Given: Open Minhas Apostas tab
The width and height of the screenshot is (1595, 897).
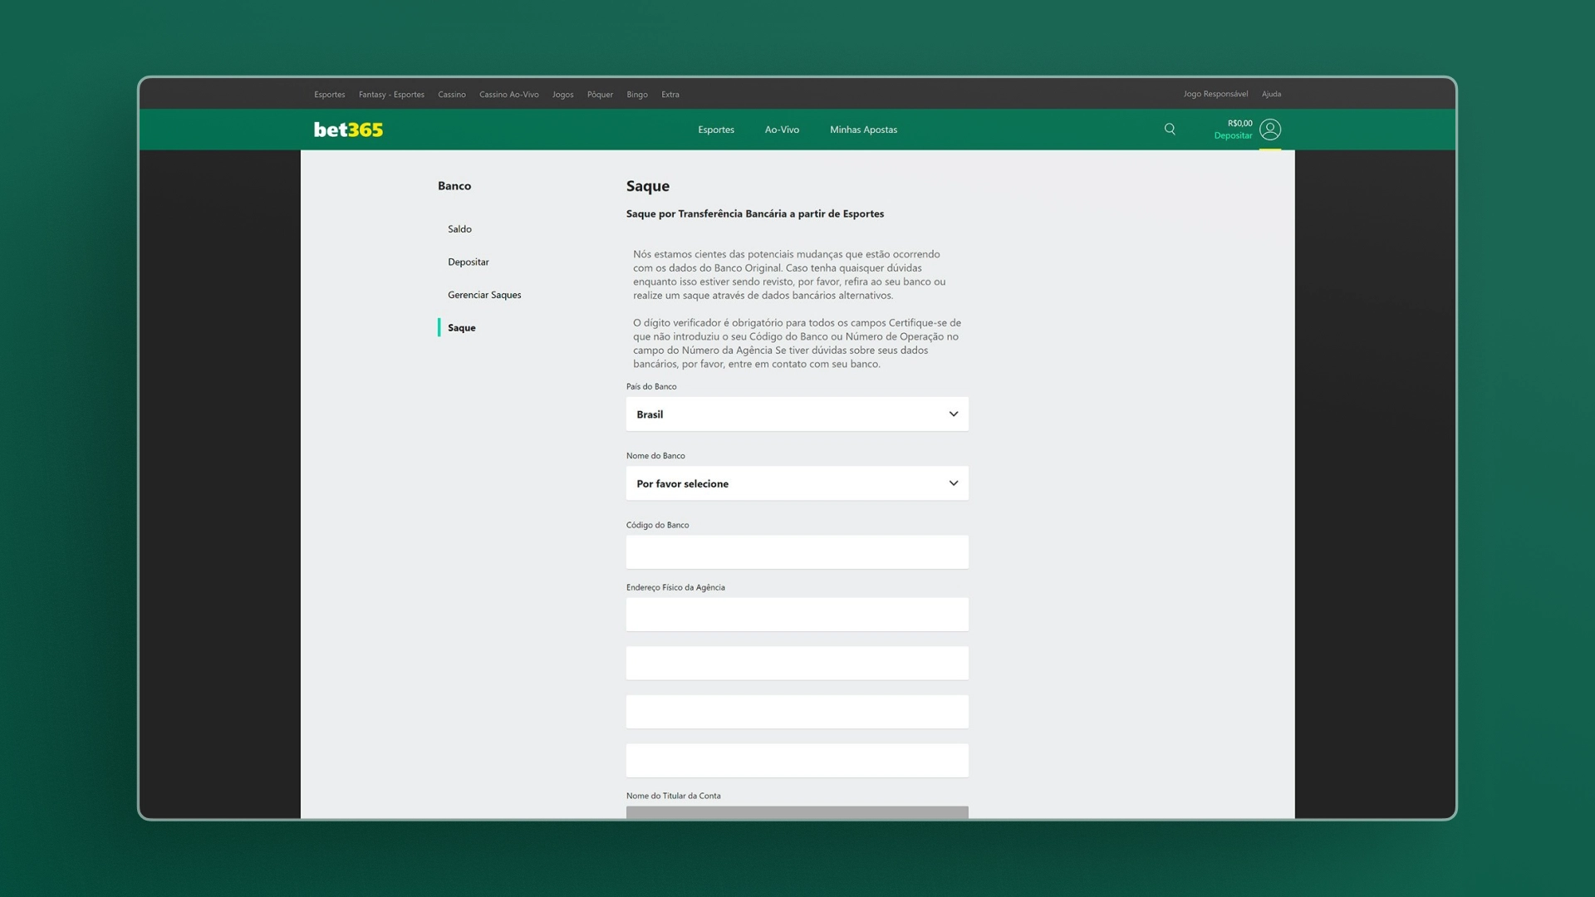Looking at the screenshot, I should coord(863,130).
